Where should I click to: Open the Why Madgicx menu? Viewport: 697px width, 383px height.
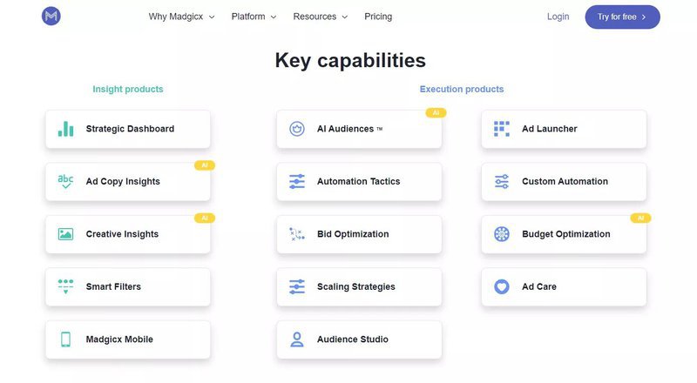[182, 17]
